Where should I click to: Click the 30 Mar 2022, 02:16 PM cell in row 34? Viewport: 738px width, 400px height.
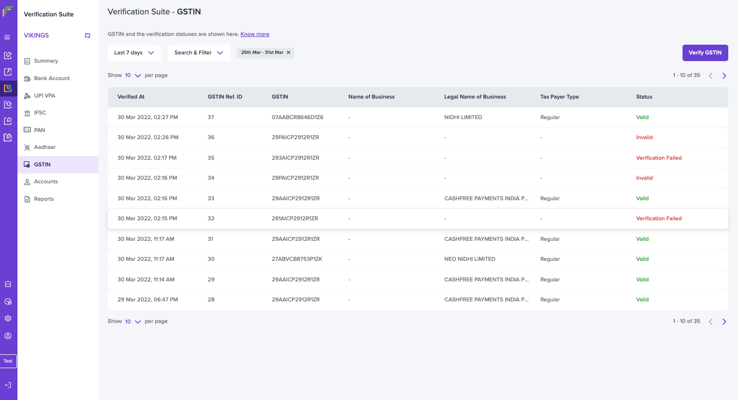tap(147, 178)
